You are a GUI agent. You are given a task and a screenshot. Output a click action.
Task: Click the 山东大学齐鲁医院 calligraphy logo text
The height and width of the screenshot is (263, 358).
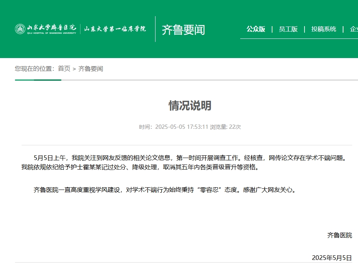point(52,28)
